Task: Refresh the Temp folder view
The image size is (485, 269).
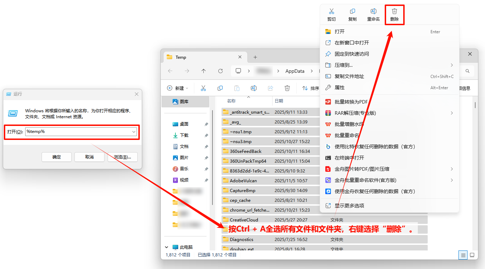Action: pyautogui.click(x=220, y=71)
